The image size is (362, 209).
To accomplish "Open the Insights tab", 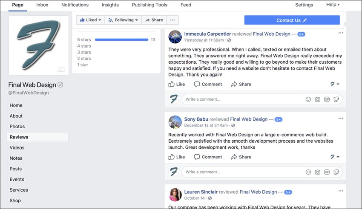I will 110,5.
